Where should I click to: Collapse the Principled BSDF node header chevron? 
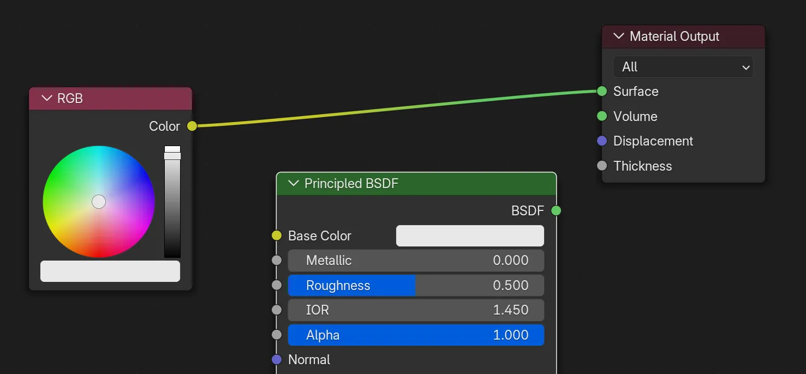pos(293,184)
